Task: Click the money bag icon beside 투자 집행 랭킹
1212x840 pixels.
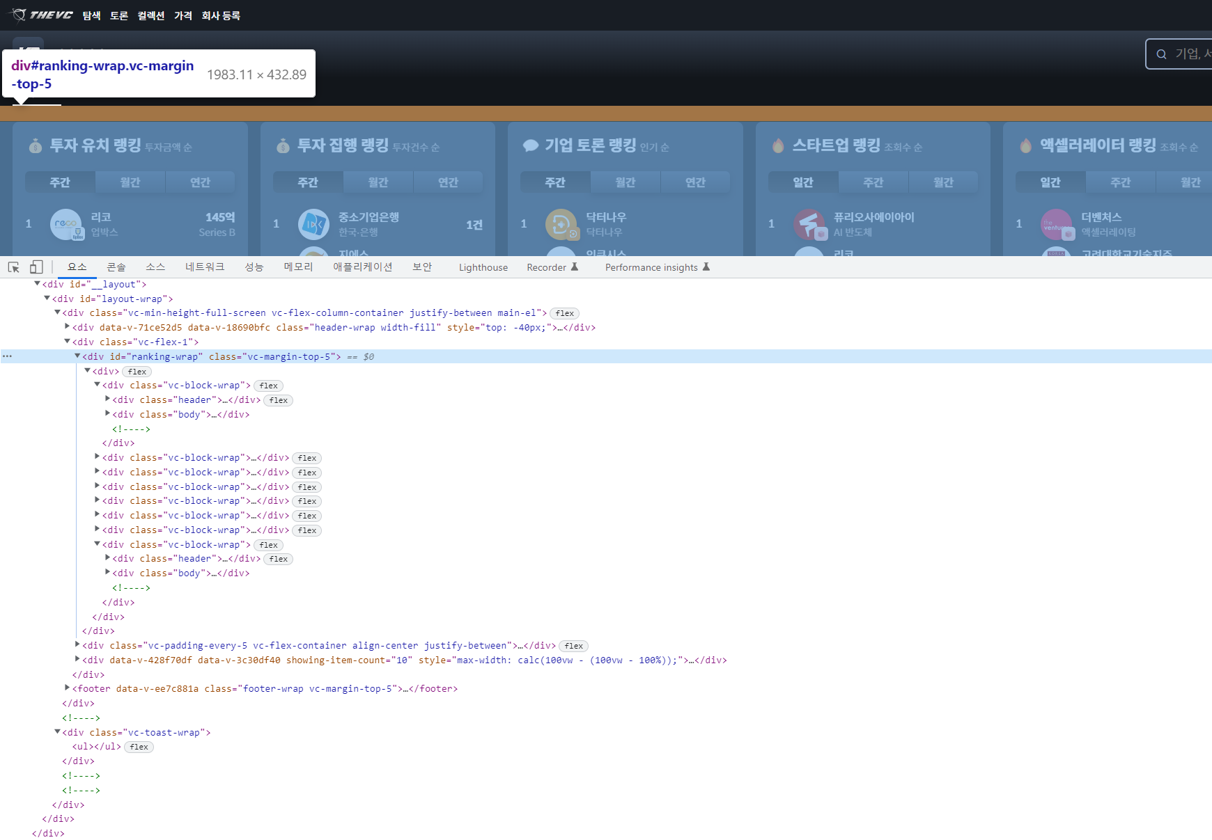Action: (x=283, y=145)
